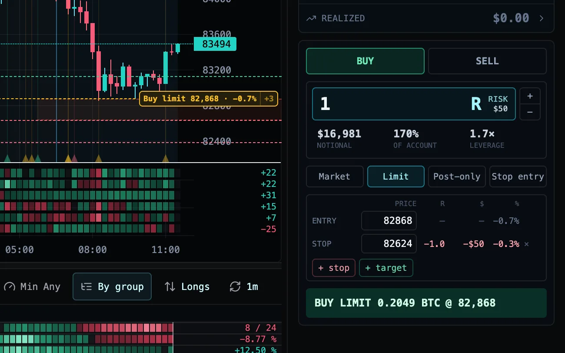Image resolution: width=565 pixels, height=353 pixels.
Task: Click the 83494 current price tag
Action: click(x=215, y=44)
